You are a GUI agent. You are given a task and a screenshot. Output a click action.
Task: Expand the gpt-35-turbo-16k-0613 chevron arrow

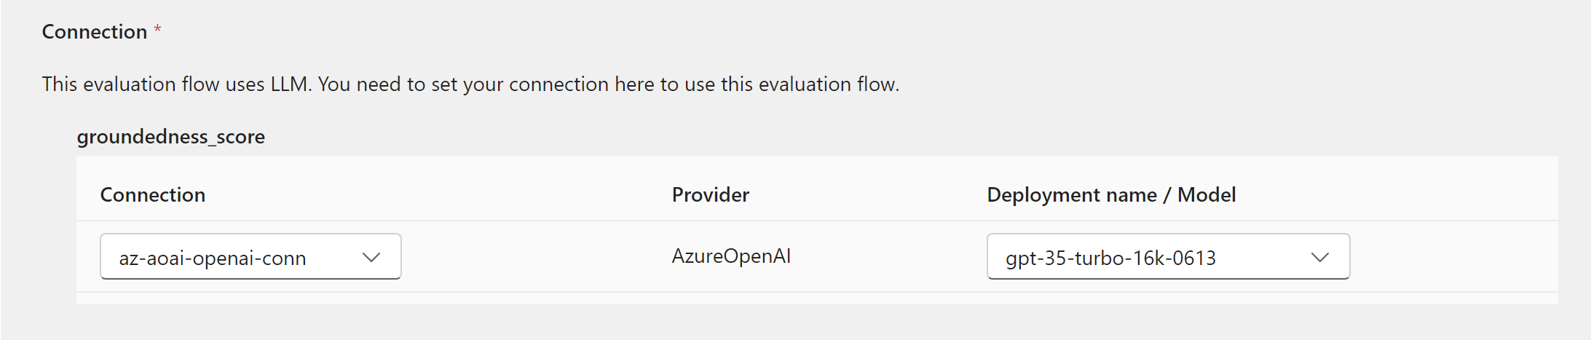[1319, 257]
